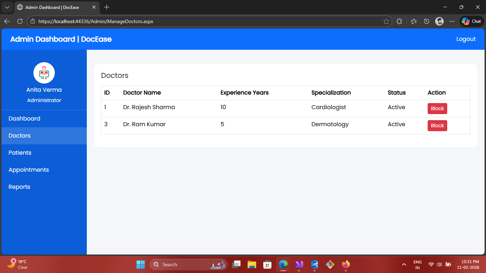Expand the hidden system tray icons chevron

(404, 264)
